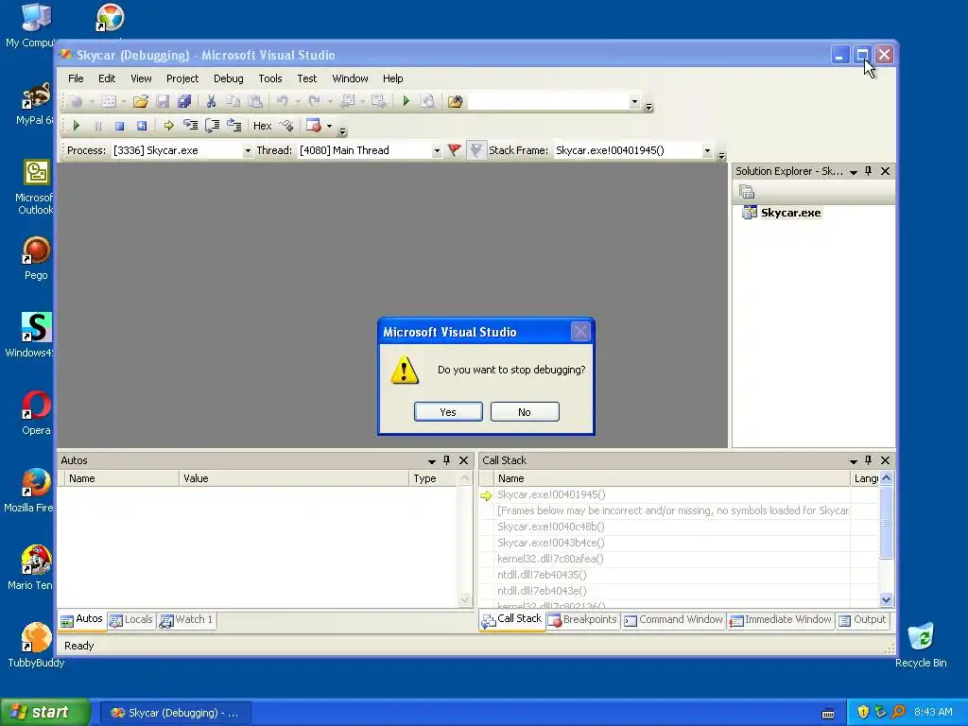Click the Copy icon in the toolbar

click(x=233, y=102)
